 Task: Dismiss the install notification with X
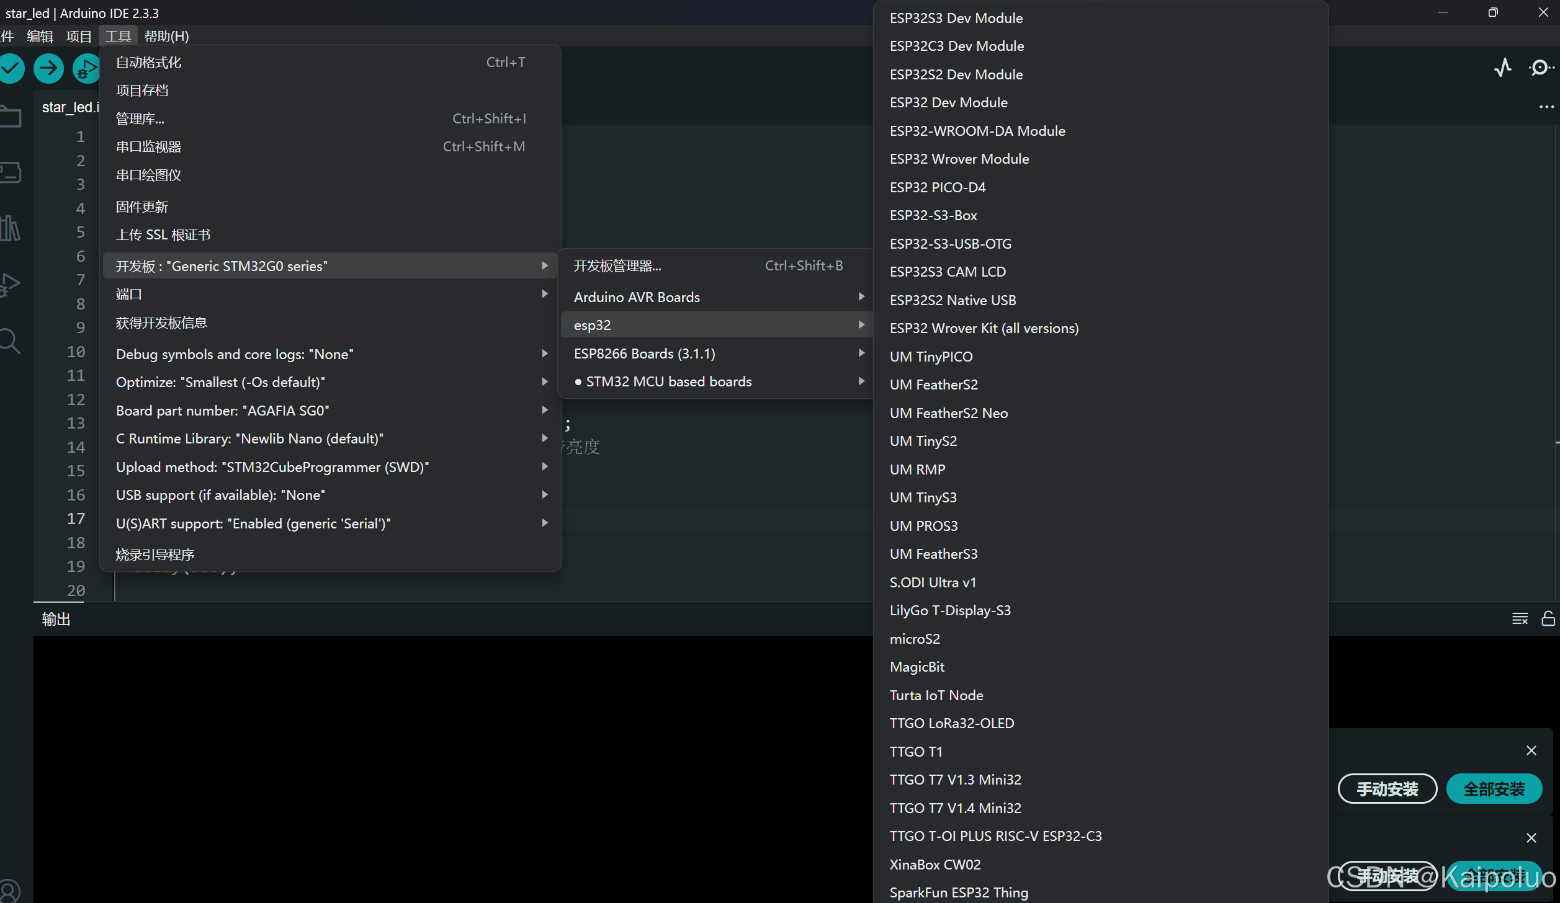coord(1531,750)
